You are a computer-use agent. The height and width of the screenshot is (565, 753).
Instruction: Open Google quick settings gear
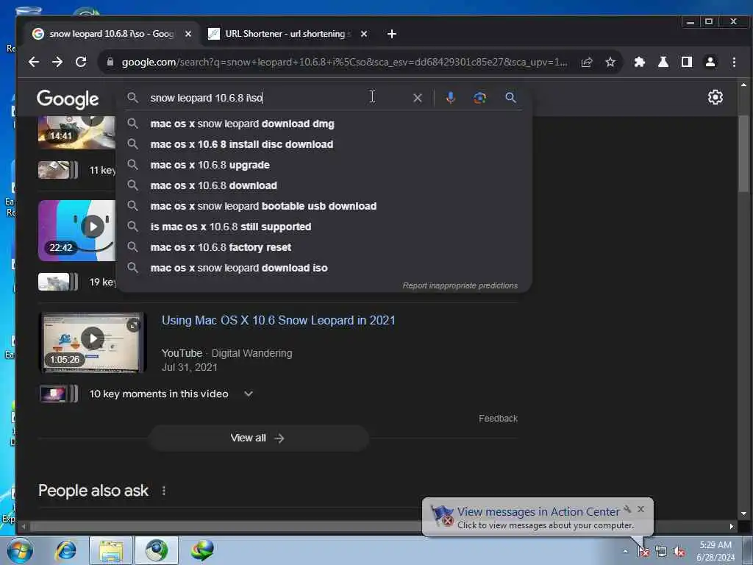[715, 98]
